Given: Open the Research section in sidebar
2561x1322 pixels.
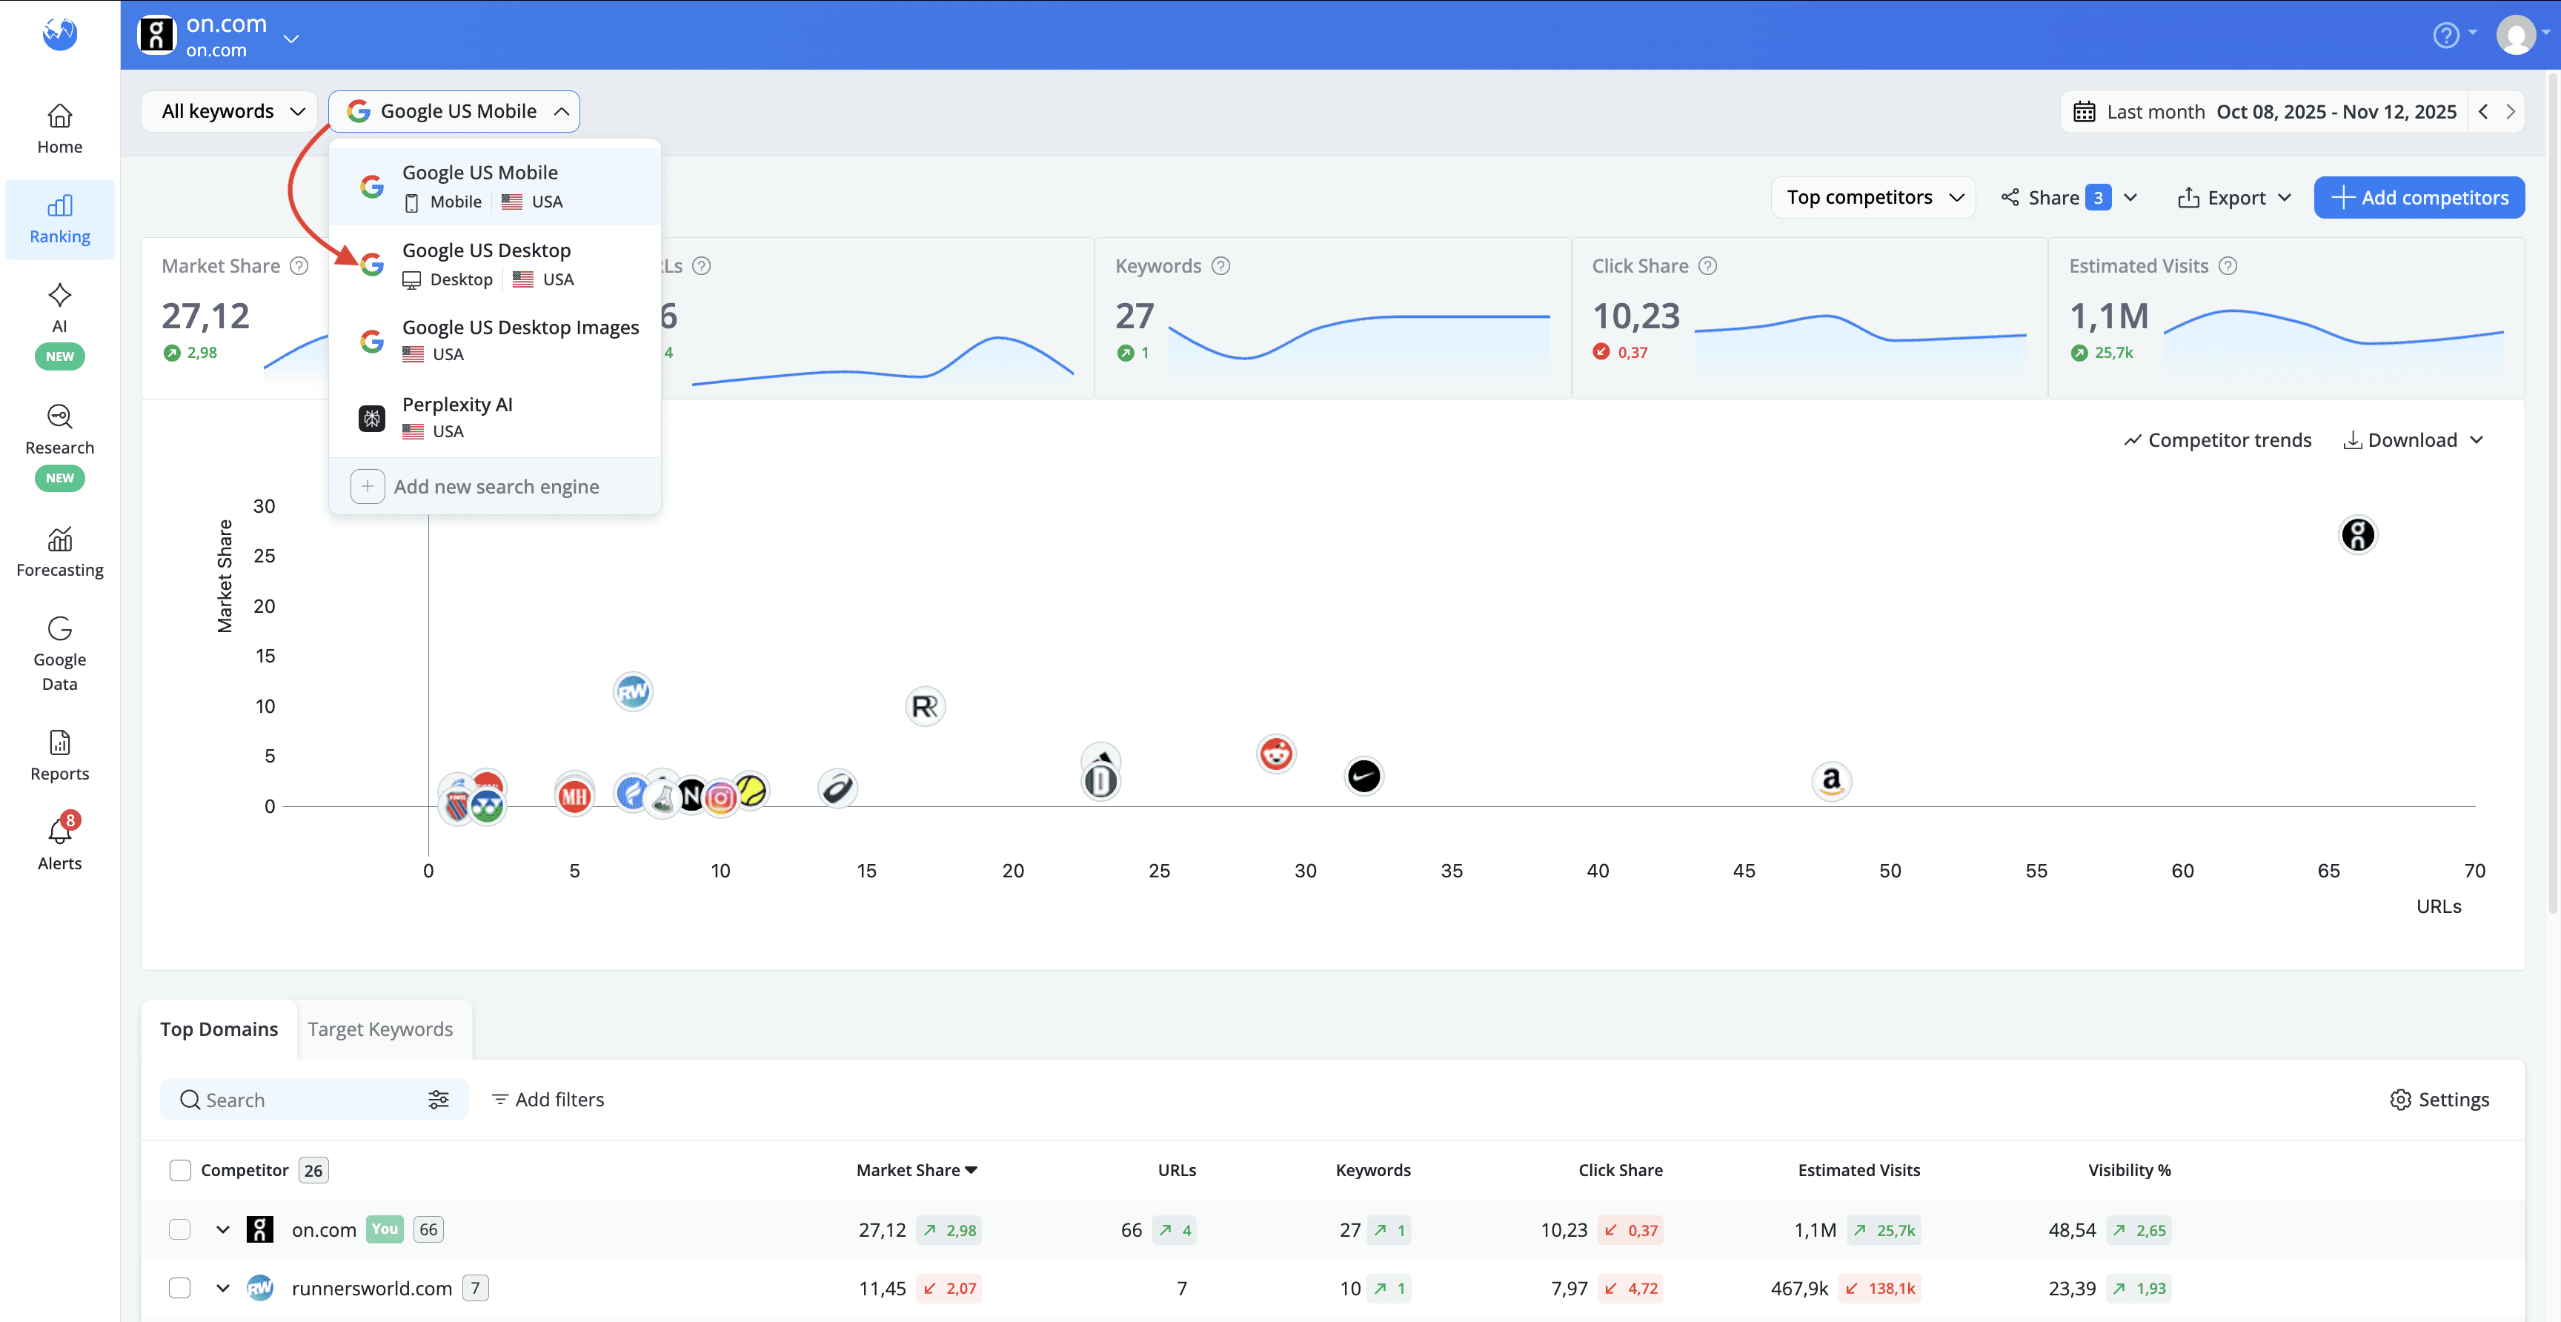Looking at the screenshot, I should point(59,445).
